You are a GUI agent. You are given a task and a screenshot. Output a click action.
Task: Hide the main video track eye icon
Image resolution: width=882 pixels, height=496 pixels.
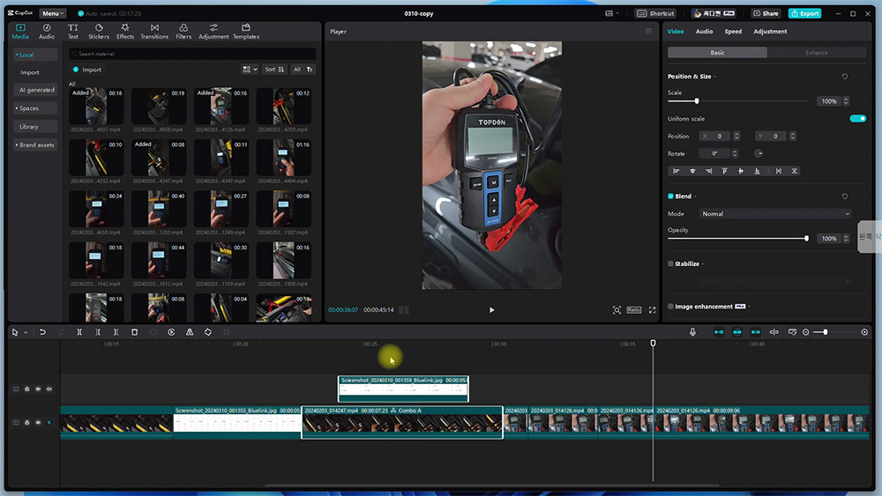38,422
